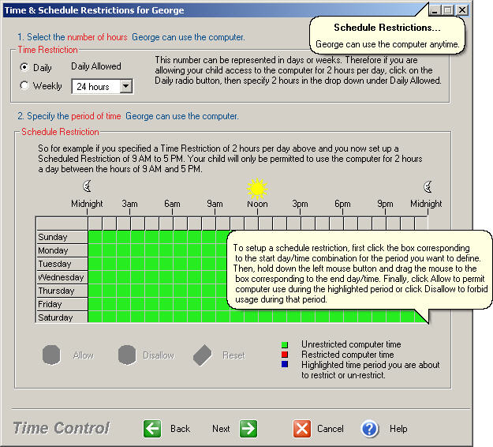493x447 pixels.
Task: Click the Saturday midnight-hour green cell
Action: (95, 317)
